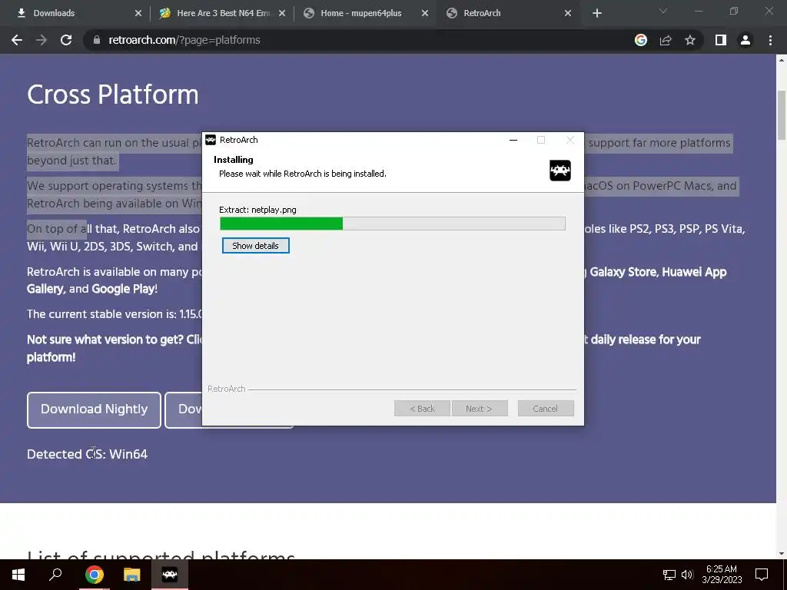This screenshot has width=787, height=590.
Task: Click Detected OS: Win64 text
Action: [88, 454]
